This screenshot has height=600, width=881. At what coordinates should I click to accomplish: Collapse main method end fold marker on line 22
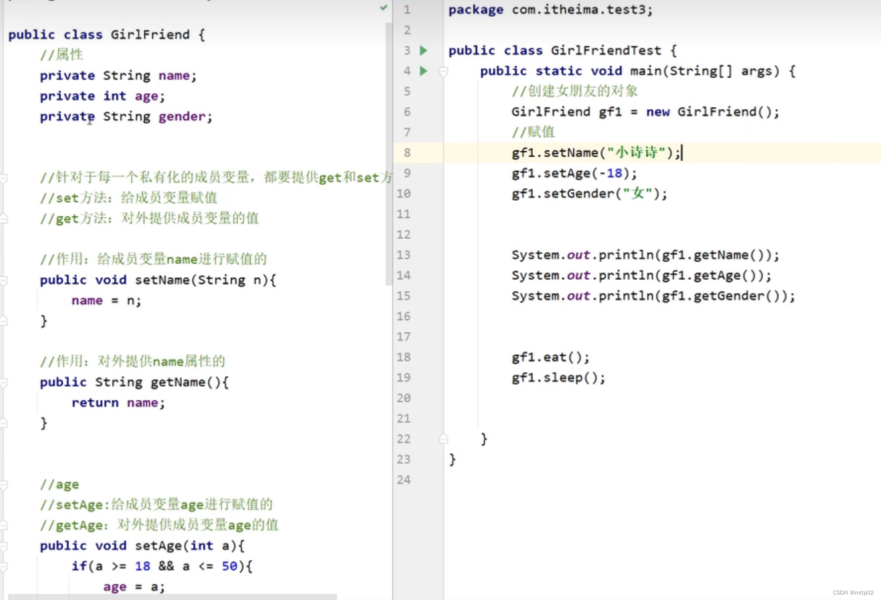point(443,438)
